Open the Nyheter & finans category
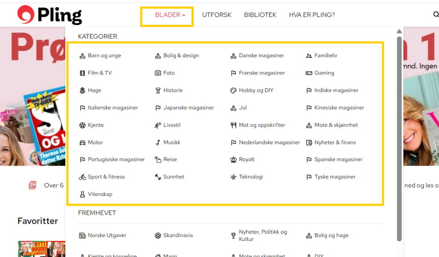Image resolution: width=439 pixels, height=257 pixels. [335, 143]
